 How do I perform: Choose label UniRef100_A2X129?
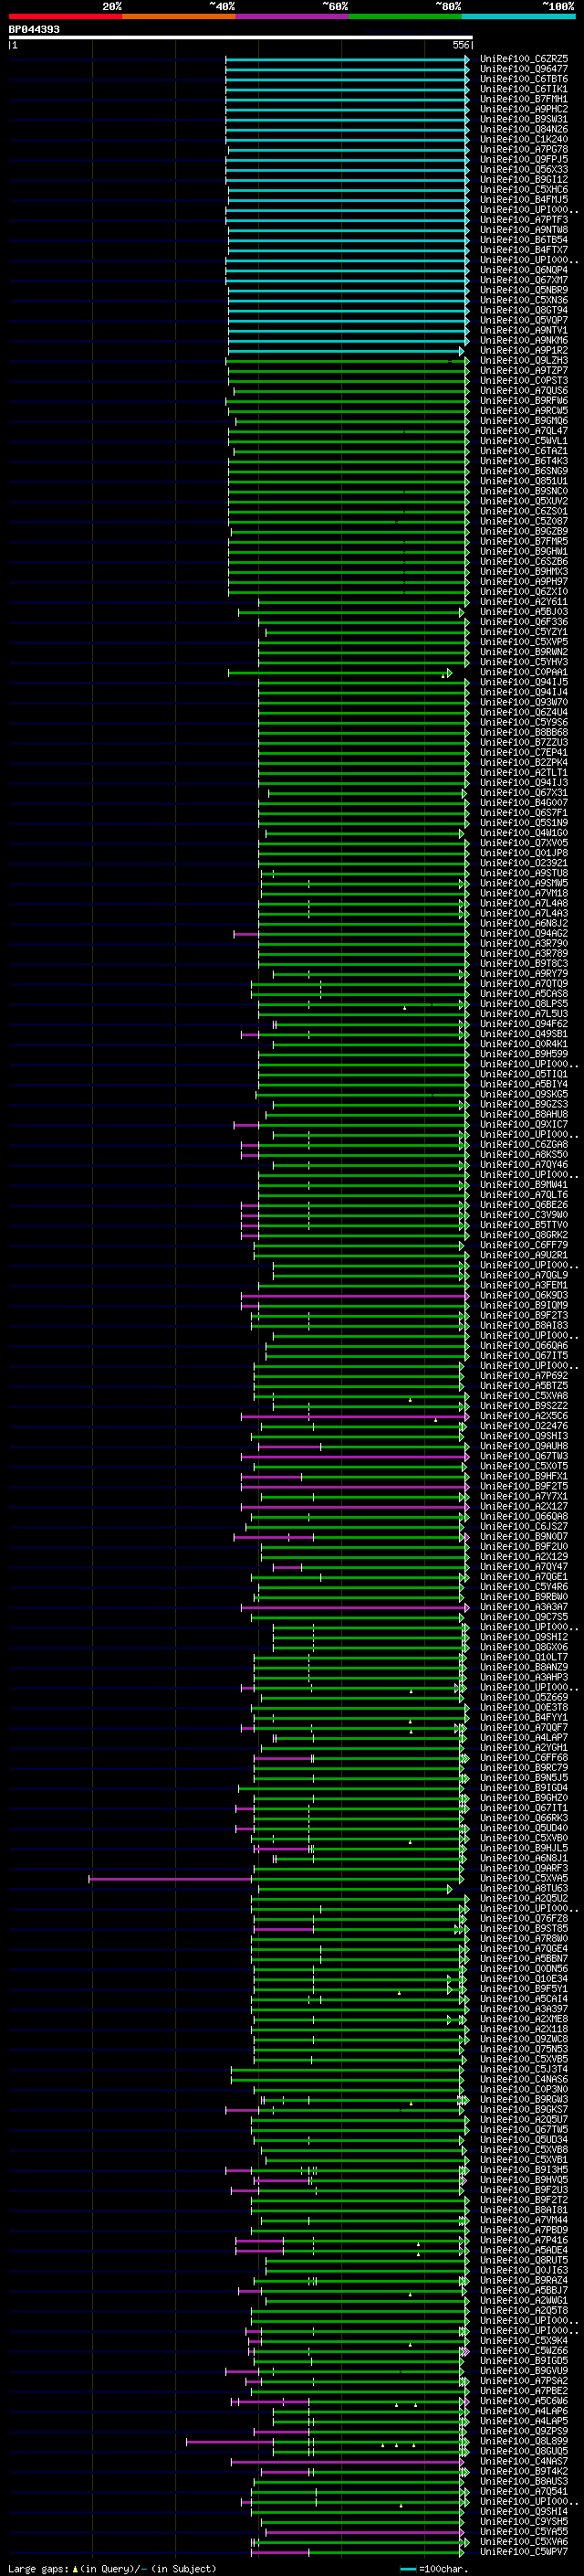tap(524, 1557)
